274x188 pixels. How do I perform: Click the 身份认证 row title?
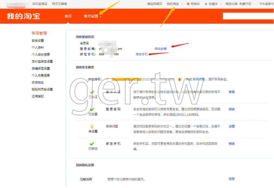[113, 92]
